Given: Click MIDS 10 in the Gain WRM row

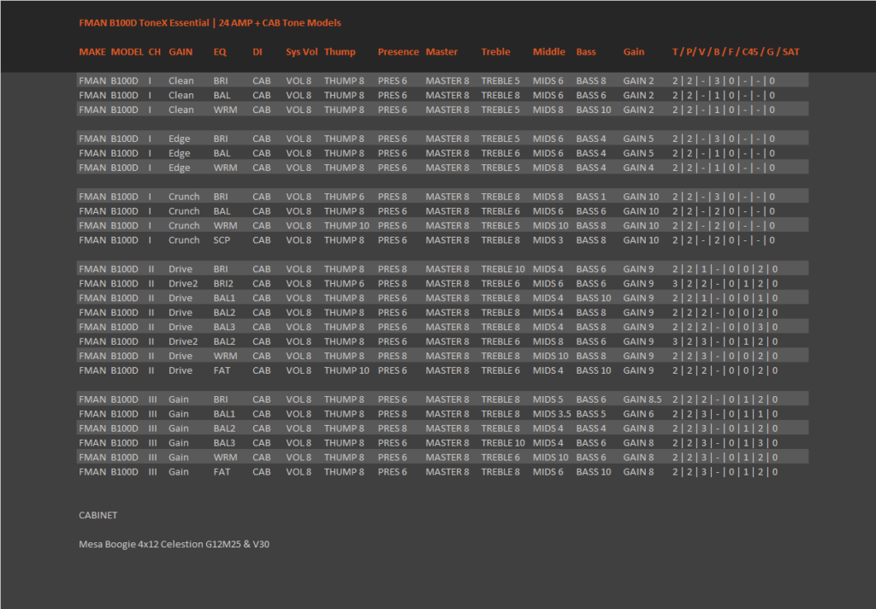Looking at the screenshot, I should (550, 458).
